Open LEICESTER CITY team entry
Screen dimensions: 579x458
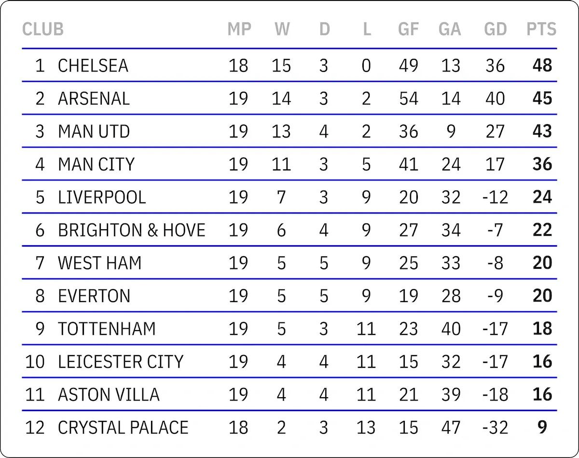click(121, 361)
